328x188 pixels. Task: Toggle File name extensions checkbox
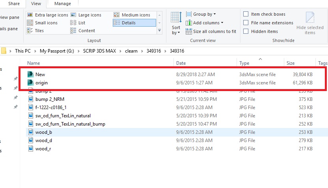click(246, 23)
